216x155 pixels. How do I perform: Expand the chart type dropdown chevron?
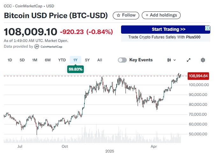(x=175, y=60)
